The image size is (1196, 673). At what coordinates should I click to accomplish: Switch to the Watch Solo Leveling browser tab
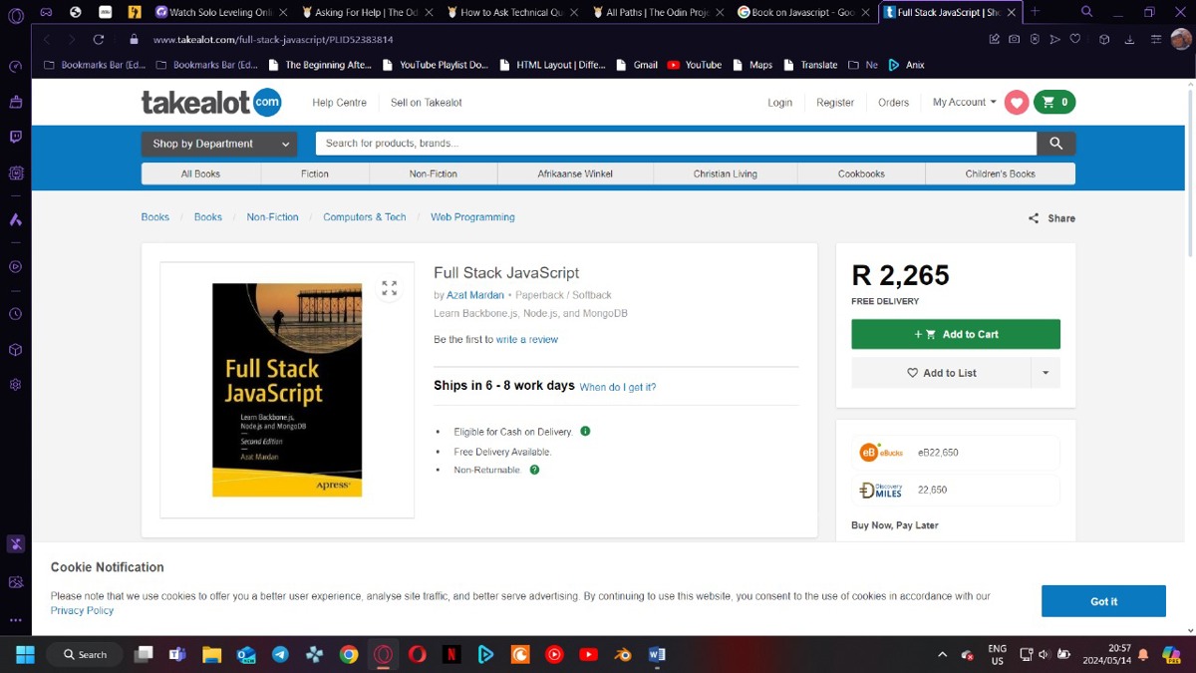tap(220, 12)
